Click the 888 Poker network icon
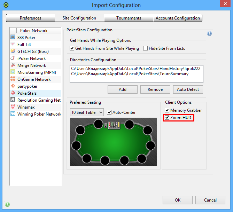The image size is (233, 212). pos(13,37)
